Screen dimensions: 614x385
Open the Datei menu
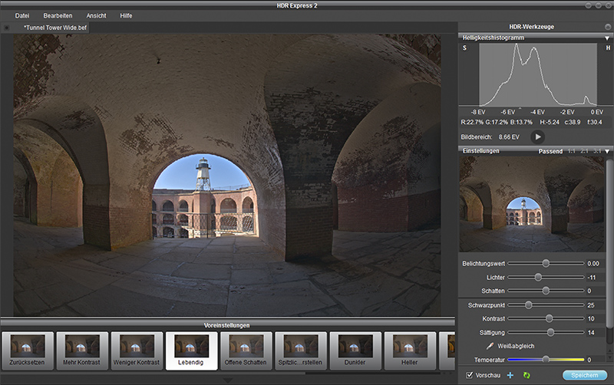point(22,15)
